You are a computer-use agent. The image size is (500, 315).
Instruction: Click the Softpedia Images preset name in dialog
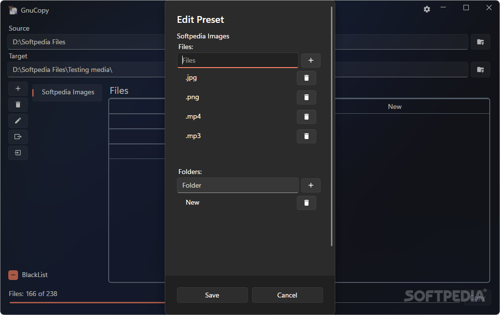tap(203, 36)
